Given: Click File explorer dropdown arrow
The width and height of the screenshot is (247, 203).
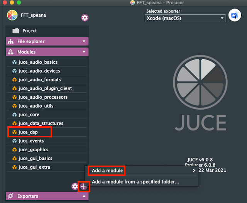Looking at the screenshot, I should coord(84,41).
